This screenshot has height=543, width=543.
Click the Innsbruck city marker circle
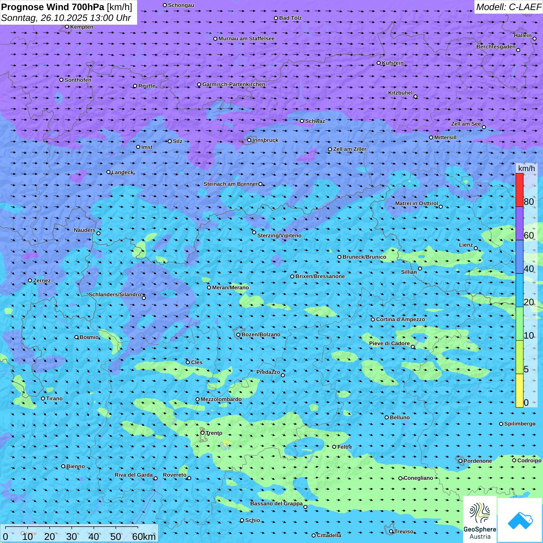coord(249,140)
